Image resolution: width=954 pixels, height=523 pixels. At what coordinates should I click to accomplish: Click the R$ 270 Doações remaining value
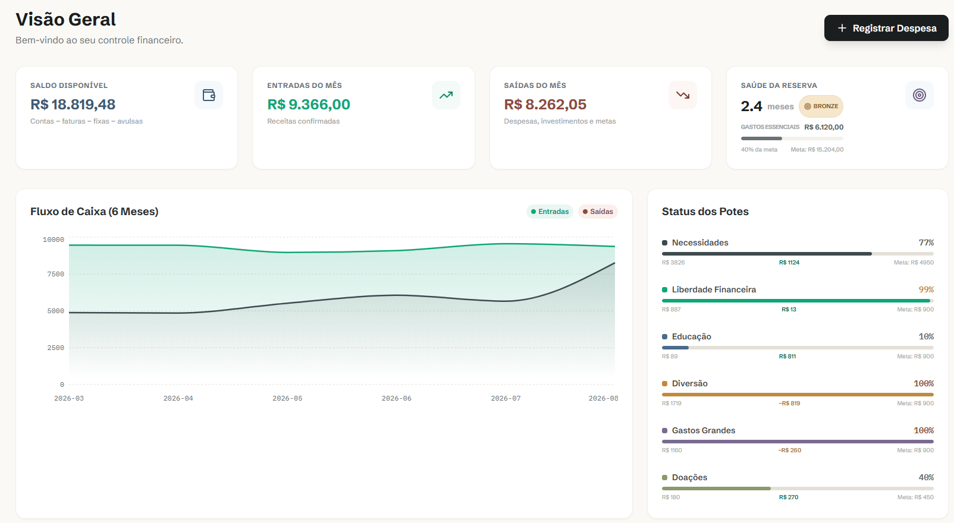click(x=789, y=497)
